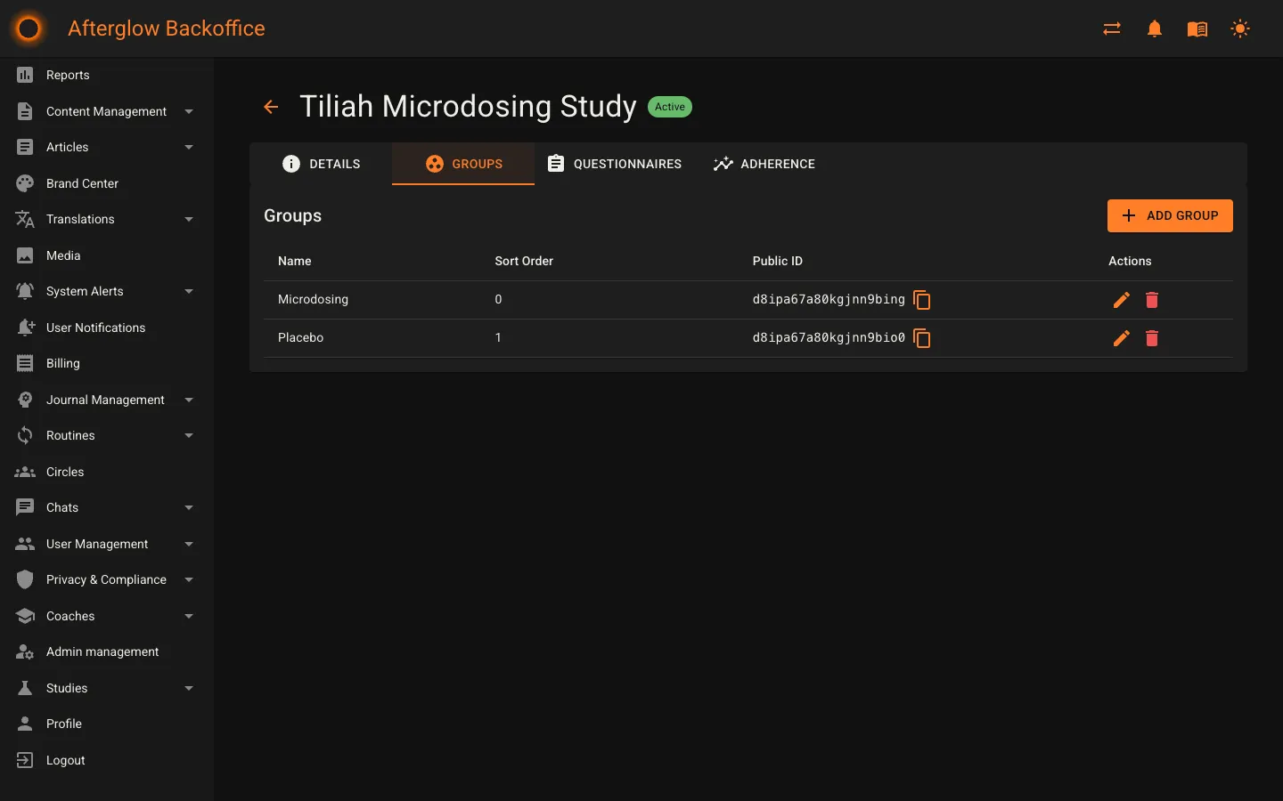Go back using the arrow beside study title
This screenshot has height=801, width=1283.
click(271, 107)
